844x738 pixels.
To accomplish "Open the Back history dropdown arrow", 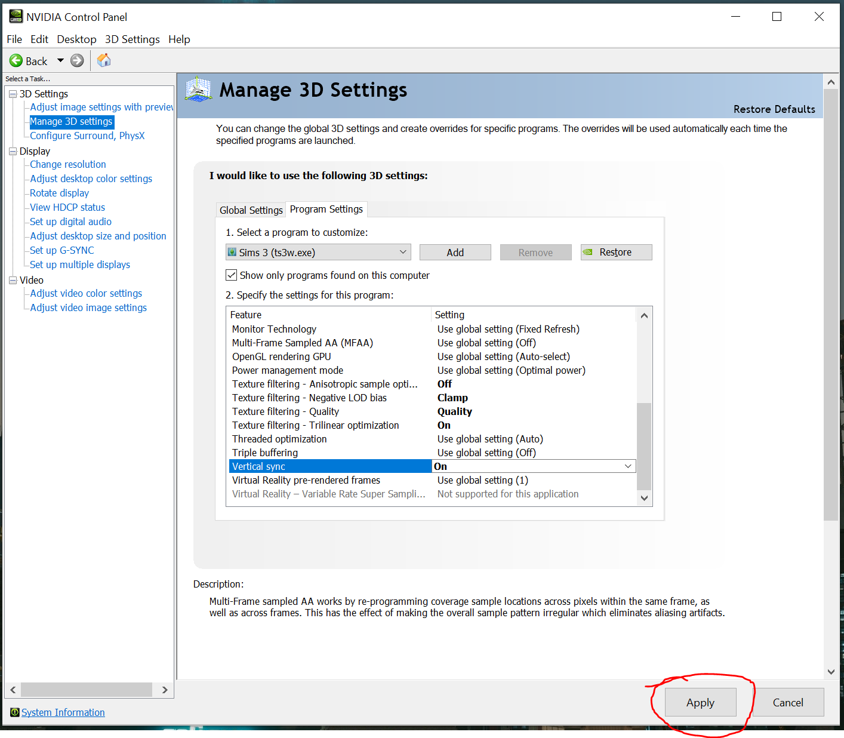I will (x=60, y=61).
